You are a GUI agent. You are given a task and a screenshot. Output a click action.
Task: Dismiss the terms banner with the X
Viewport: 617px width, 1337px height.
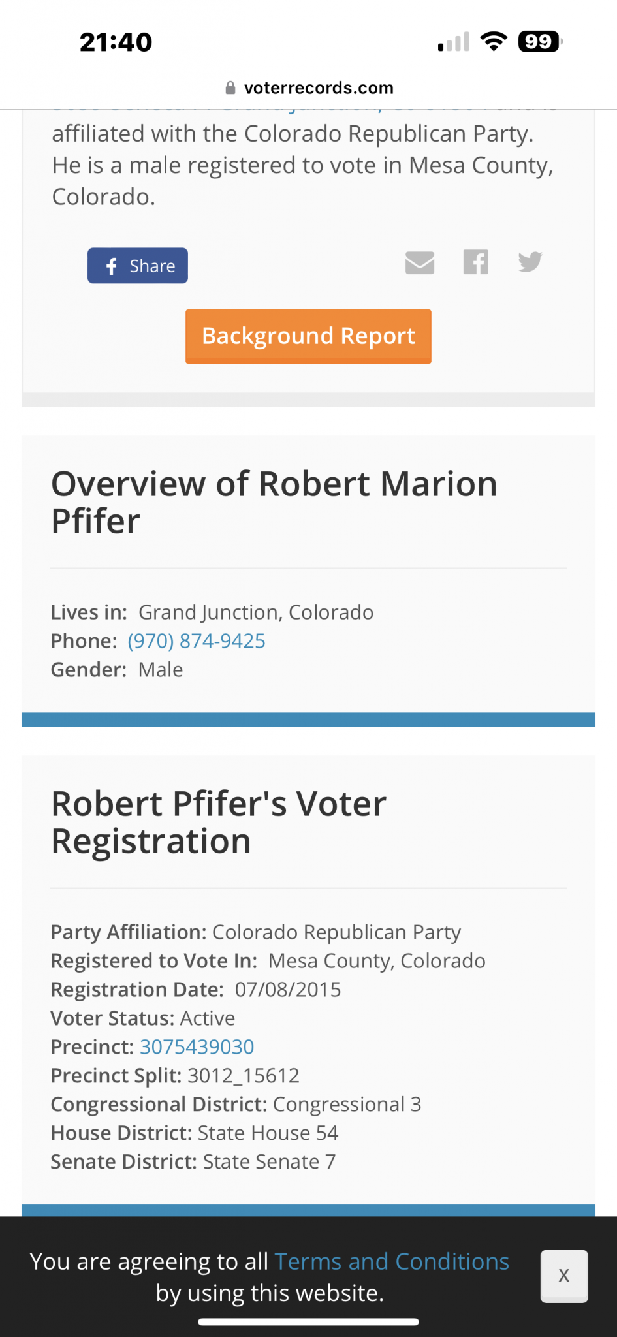tap(564, 1276)
